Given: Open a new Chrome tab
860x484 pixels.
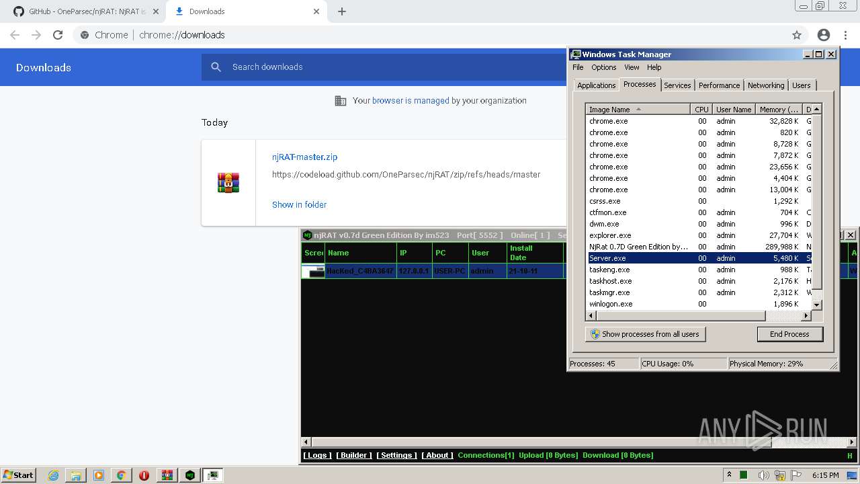Looking at the screenshot, I should pyautogui.click(x=342, y=11).
